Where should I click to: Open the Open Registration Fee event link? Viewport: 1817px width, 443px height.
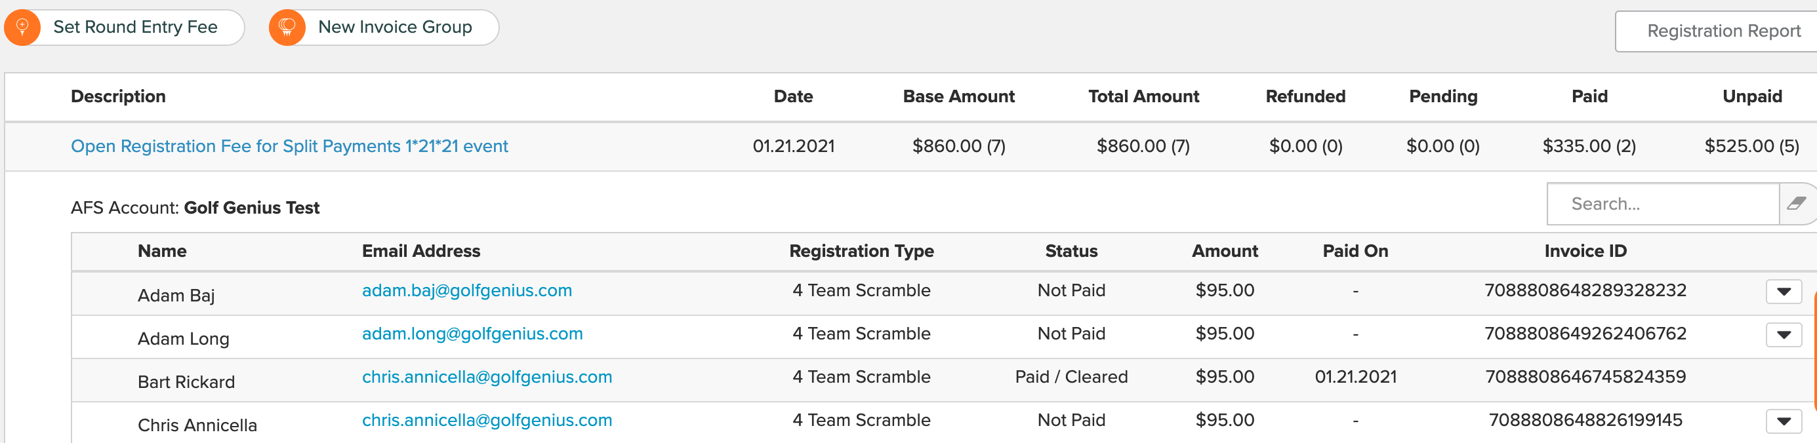click(289, 147)
